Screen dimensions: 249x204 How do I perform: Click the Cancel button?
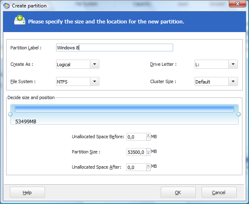pos(219,192)
